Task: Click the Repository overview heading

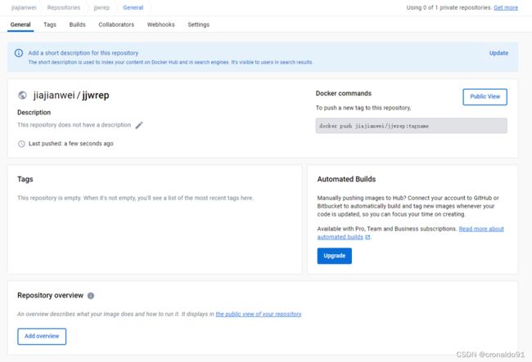Action: click(50, 295)
